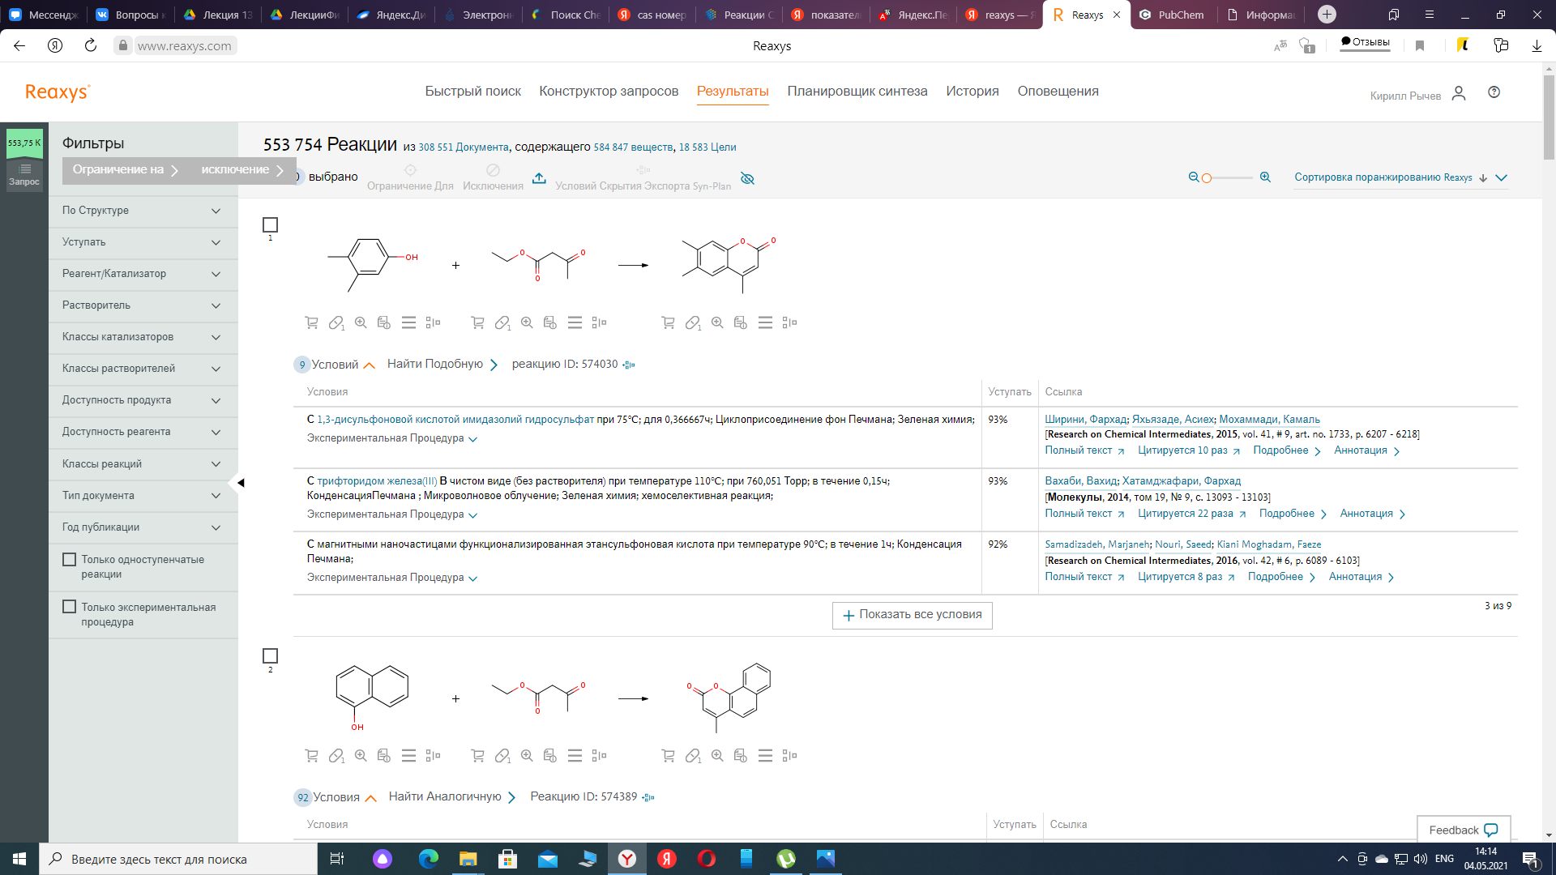Zoom in structures with the plus magnifier
The height and width of the screenshot is (875, 1556).
coord(1265,177)
